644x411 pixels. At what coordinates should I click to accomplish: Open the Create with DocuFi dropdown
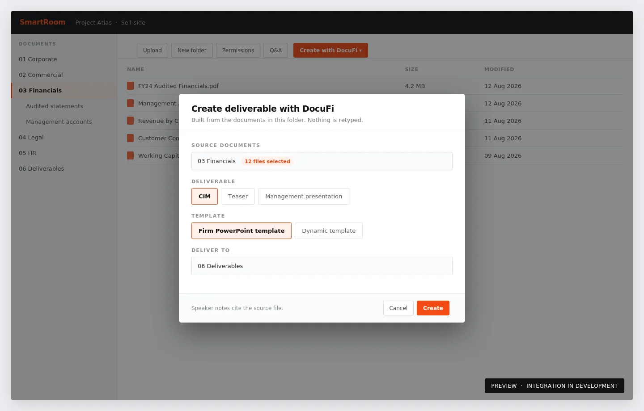click(330, 50)
